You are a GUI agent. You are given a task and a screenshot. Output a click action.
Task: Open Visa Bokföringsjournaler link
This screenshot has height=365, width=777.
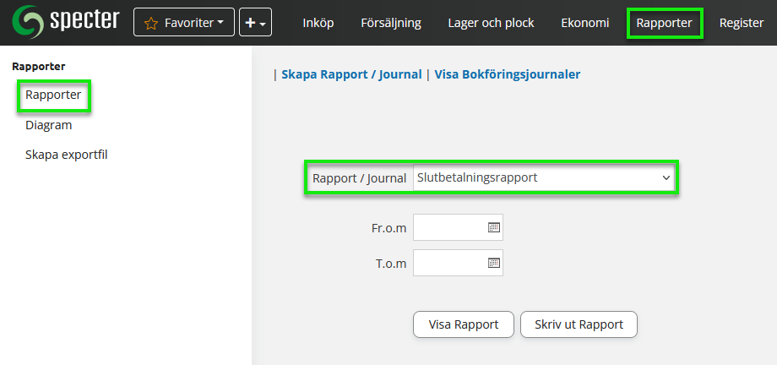pyautogui.click(x=507, y=74)
